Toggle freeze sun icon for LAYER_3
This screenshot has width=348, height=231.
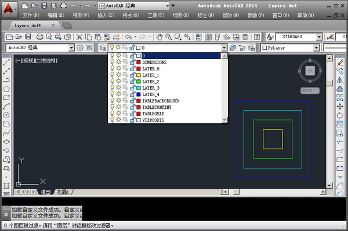click(x=118, y=87)
